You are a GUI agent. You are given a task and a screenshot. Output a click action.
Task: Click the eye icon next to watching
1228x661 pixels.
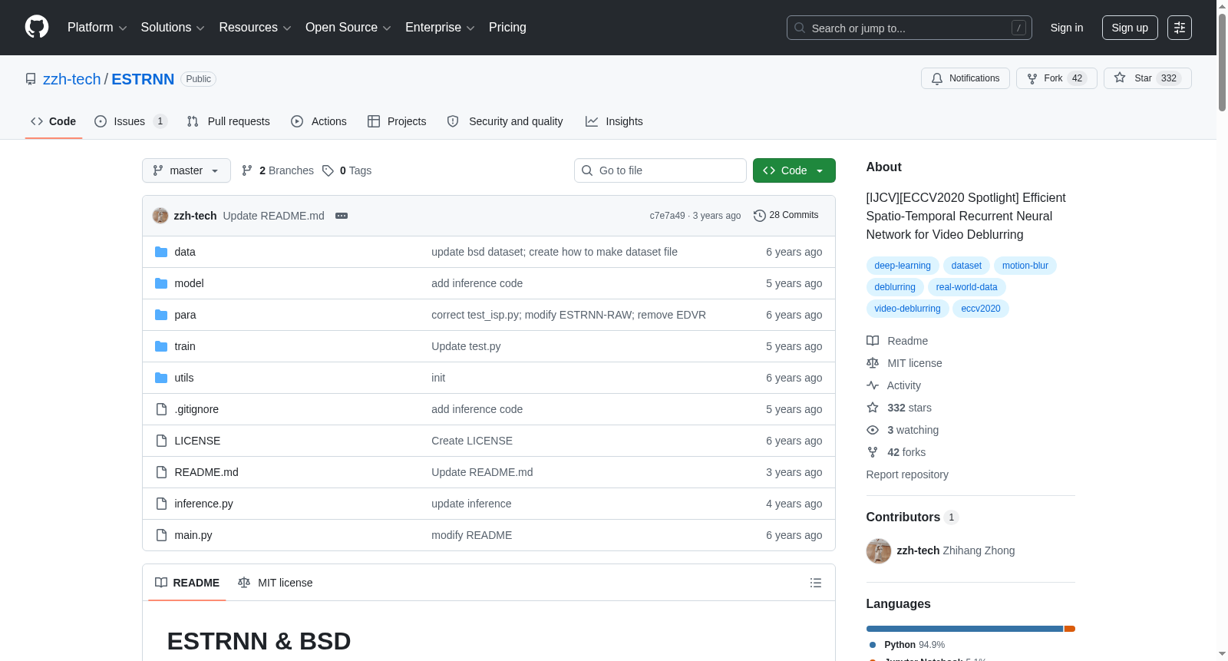tap(873, 430)
